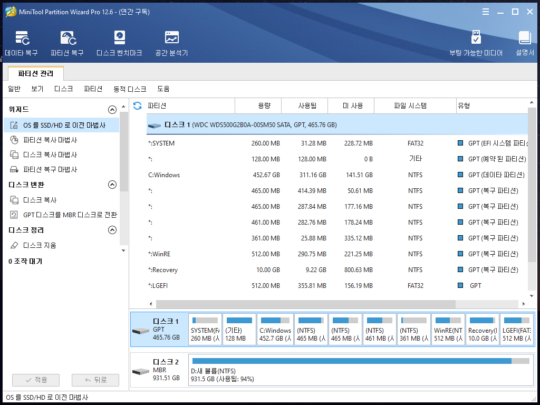The width and height of the screenshot is (540, 405).
Task: Open 디스크 벤치마크 tool
Action: pos(120,43)
